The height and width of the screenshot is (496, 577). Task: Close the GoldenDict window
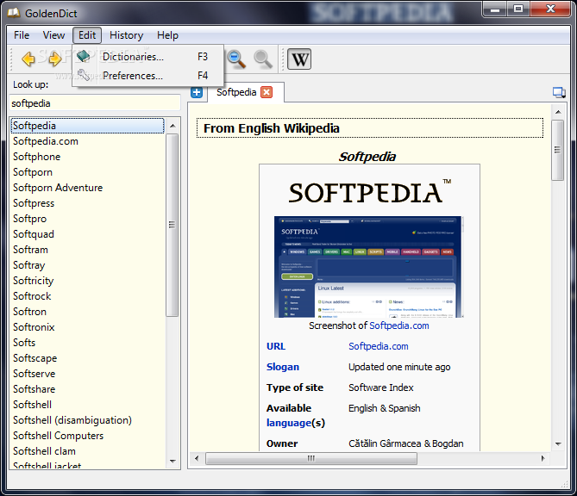(x=550, y=9)
